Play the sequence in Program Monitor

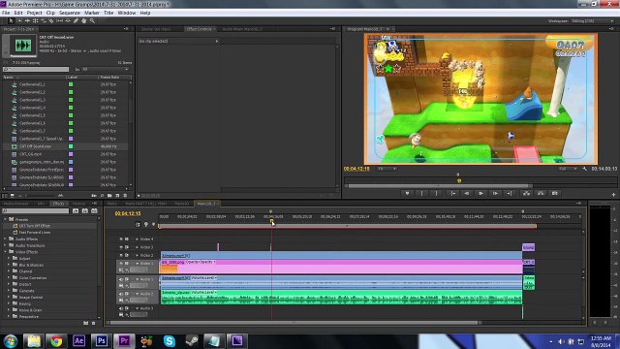480,193
